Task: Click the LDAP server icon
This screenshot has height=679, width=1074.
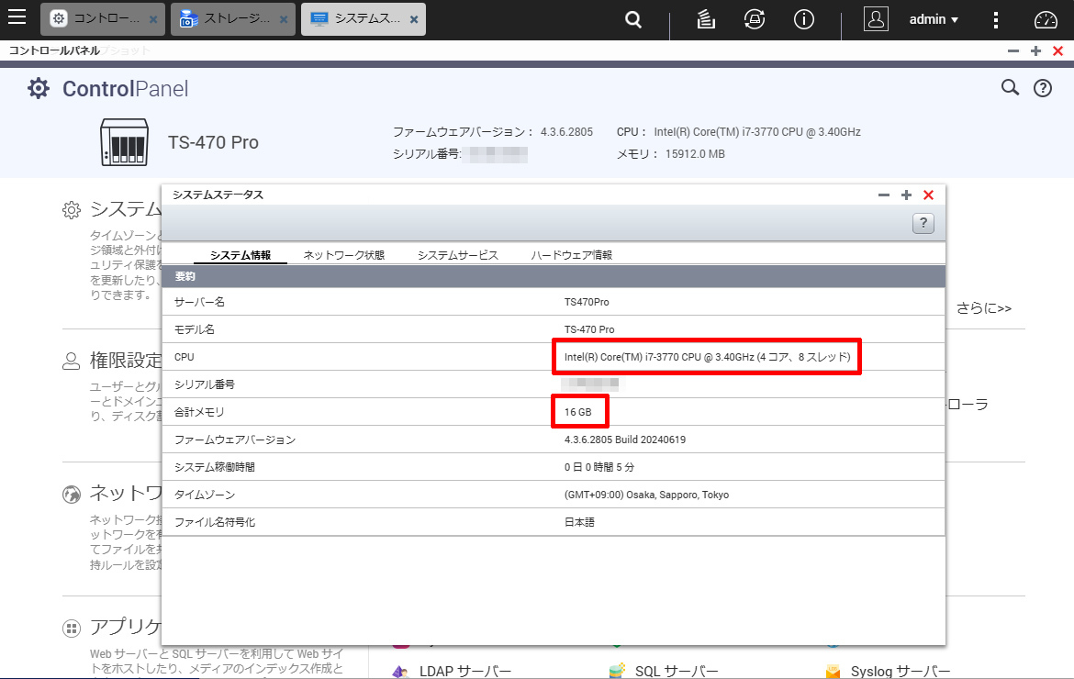Action: [x=401, y=673]
